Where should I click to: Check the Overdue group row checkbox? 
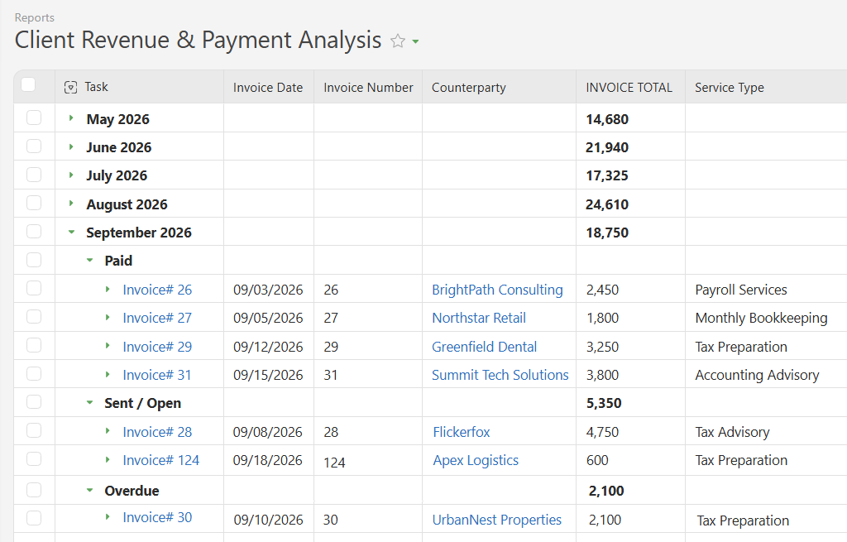34,490
